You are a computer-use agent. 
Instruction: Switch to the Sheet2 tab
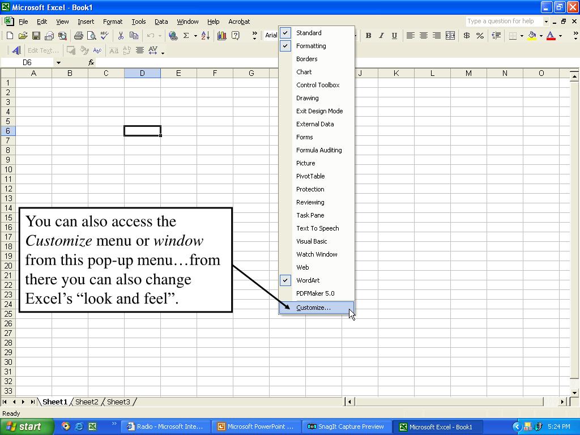click(x=87, y=402)
